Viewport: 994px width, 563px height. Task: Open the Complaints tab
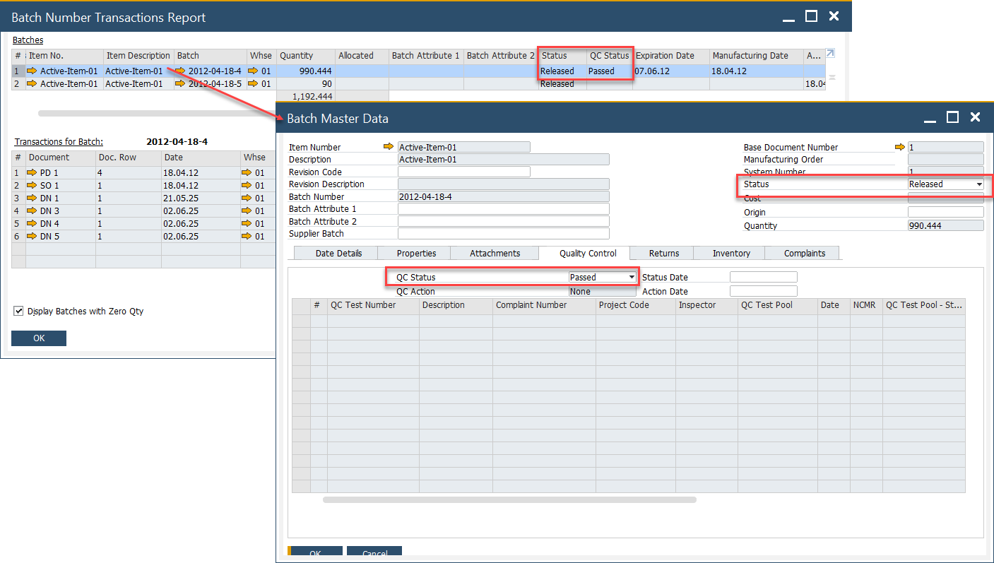click(x=804, y=254)
